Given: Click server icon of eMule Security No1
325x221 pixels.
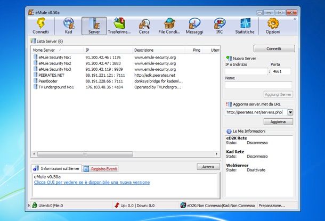Looking at the screenshot, I should coord(36,57).
